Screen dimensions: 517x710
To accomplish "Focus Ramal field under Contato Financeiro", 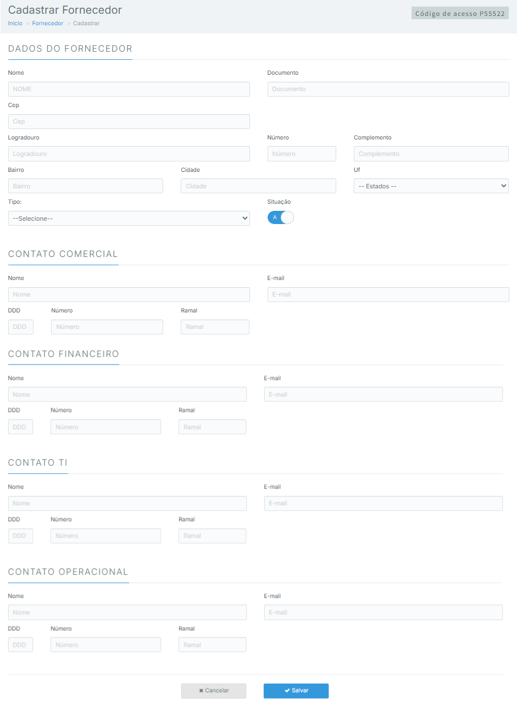I will (x=212, y=427).
